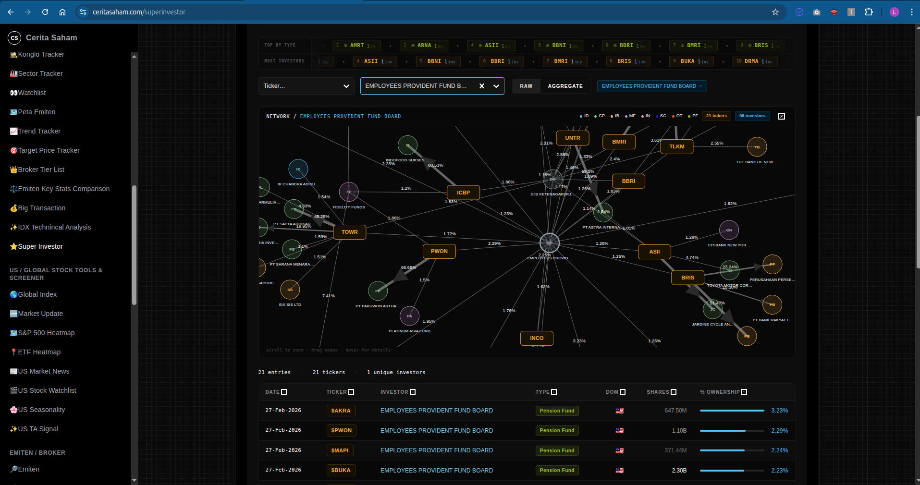Toggle the TICKER column checkbox

(x=351, y=392)
